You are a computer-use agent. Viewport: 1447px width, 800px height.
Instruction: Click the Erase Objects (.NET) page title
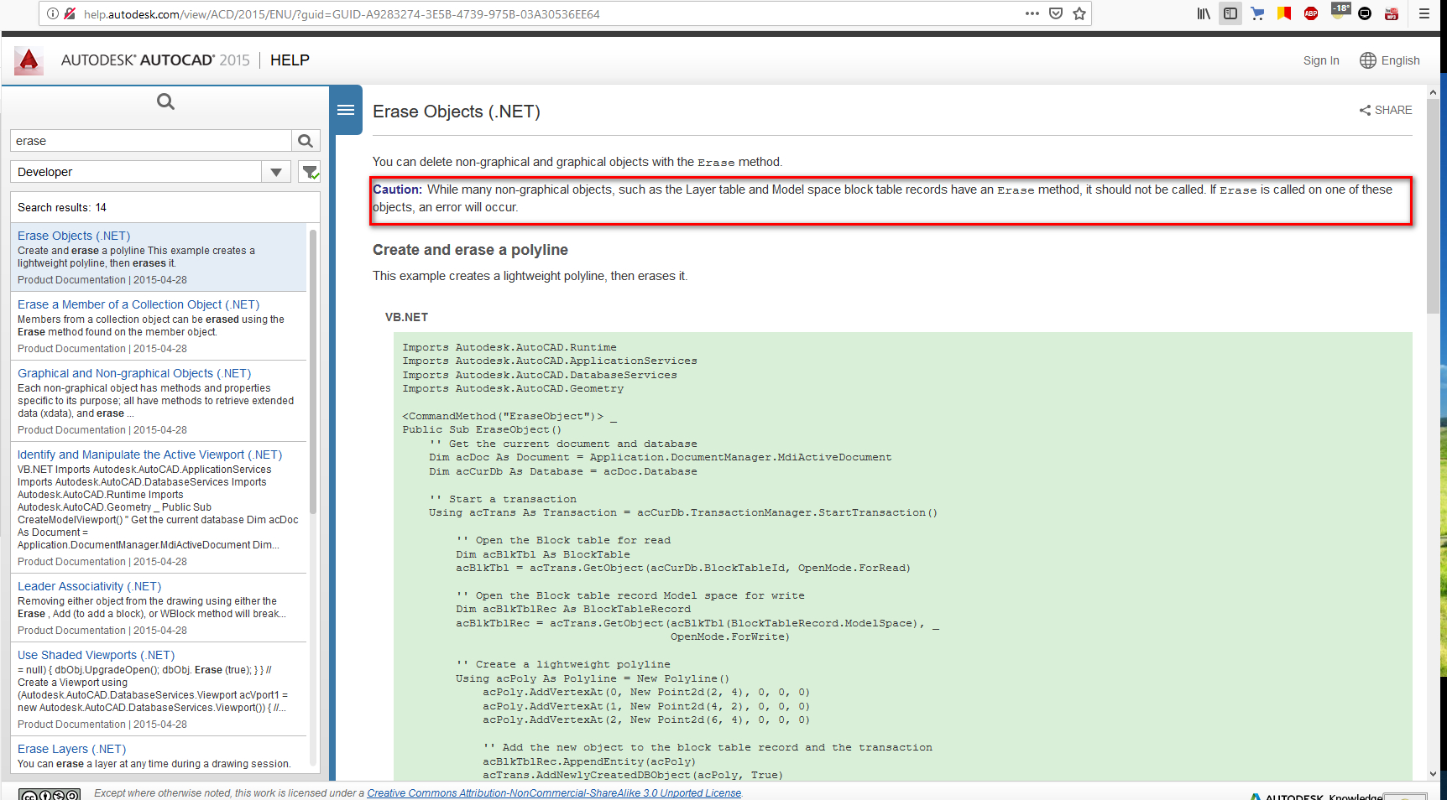pyautogui.click(x=457, y=112)
